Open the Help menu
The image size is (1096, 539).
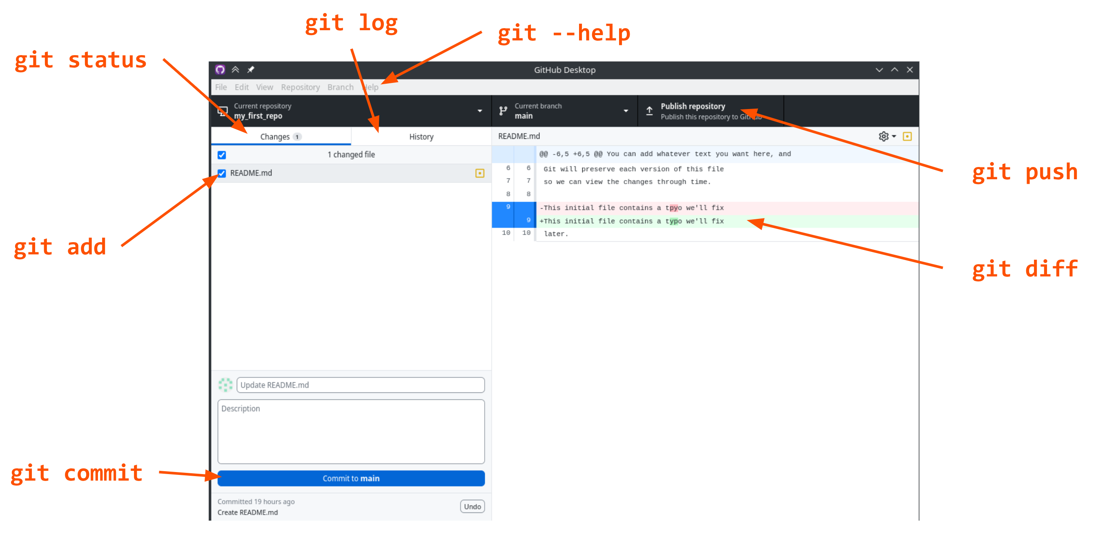(370, 87)
